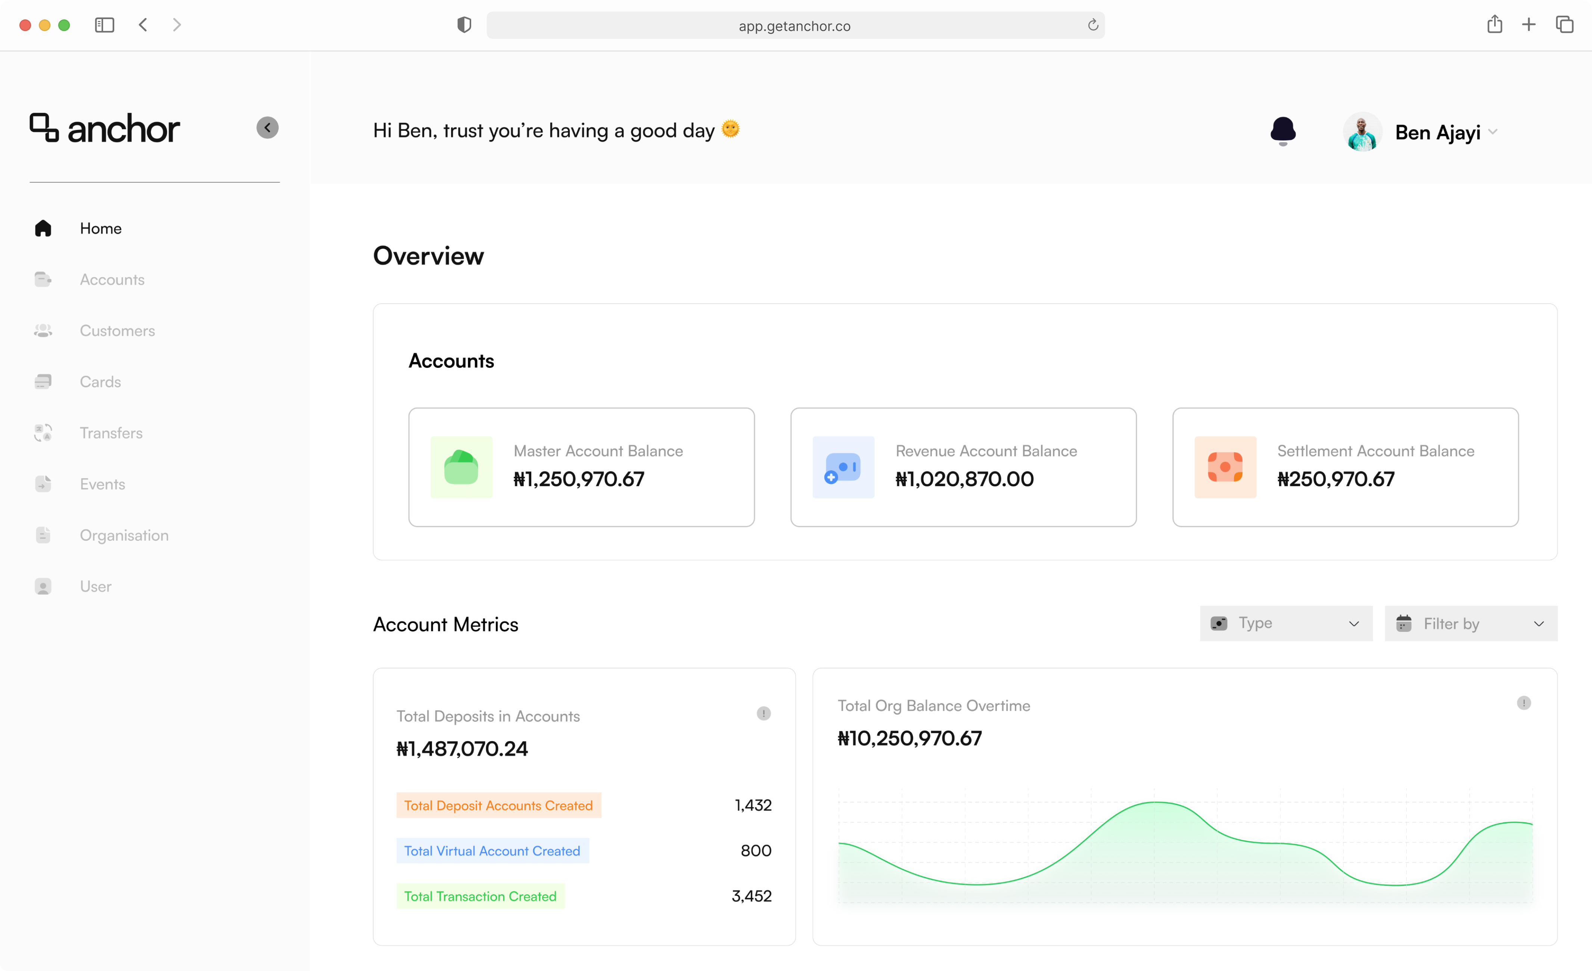Image resolution: width=1592 pixels, height=971 pixels.
Task: Click the orange Settlement Account icon
Action: pos(1225,468)
